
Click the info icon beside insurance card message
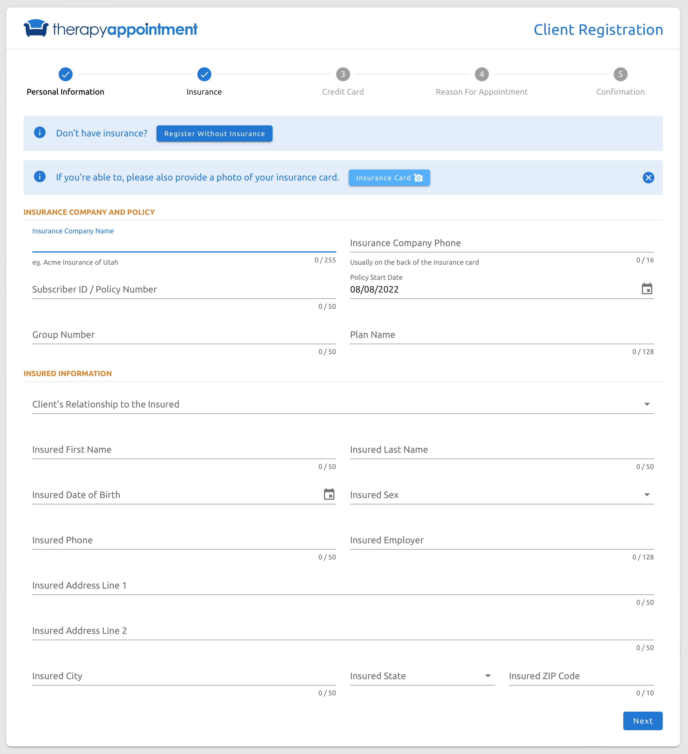tap(40, 177)
